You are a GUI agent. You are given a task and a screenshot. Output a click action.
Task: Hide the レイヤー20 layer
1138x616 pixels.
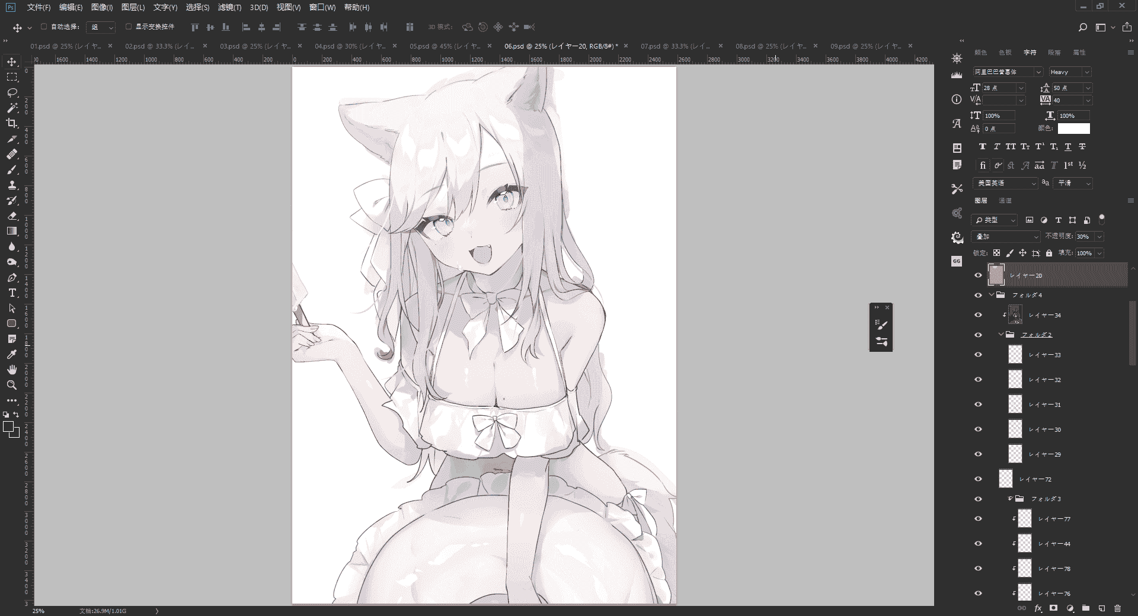[x=978, y=275]
